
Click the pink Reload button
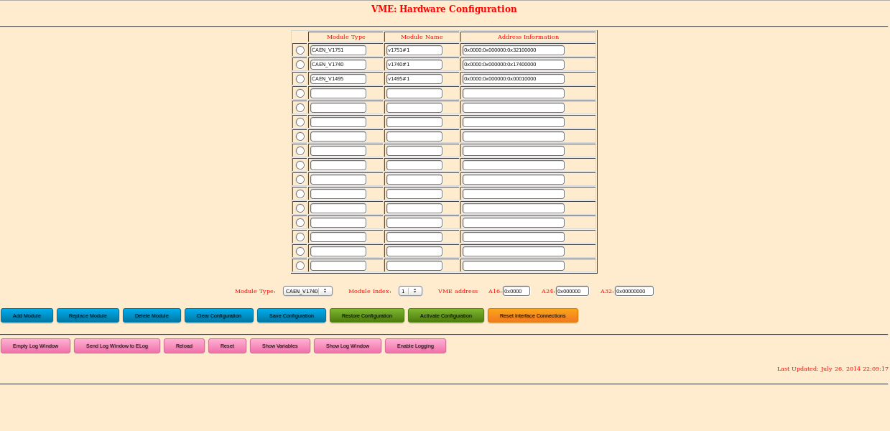tap(184, 346)
